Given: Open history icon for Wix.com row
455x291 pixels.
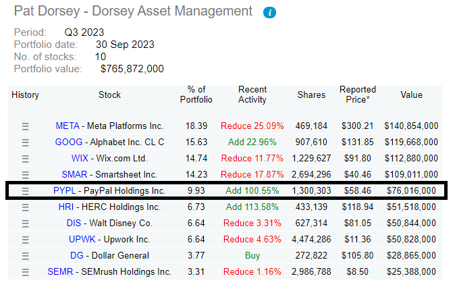Looking at the screenshot, I should pos(26,158).
